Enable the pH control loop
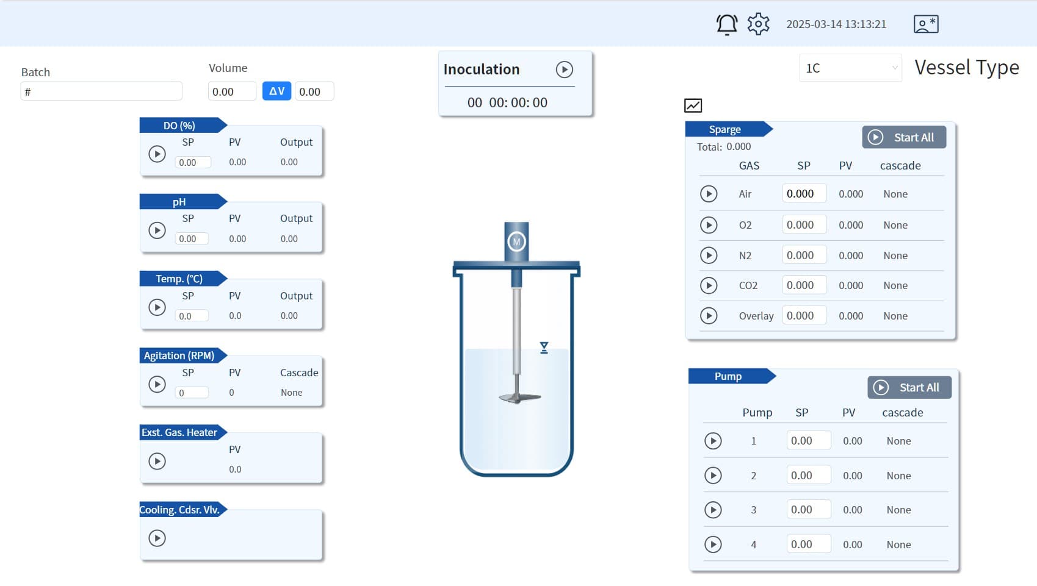 (157, 230)
